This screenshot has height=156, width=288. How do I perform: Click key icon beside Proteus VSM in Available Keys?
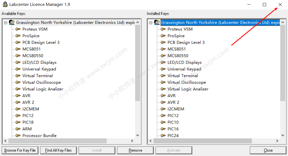click(18, 29)
